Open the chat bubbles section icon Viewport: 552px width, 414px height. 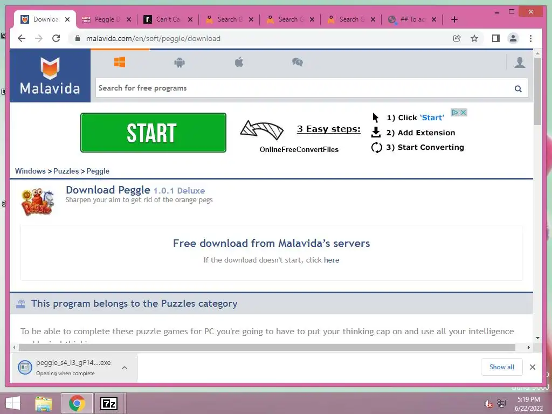pyautogui.click(x=298, y=63)
